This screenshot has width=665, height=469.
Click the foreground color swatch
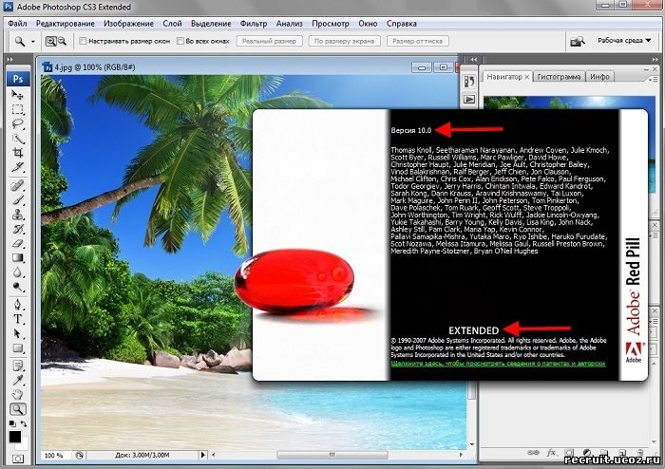(x=15, y=437)
